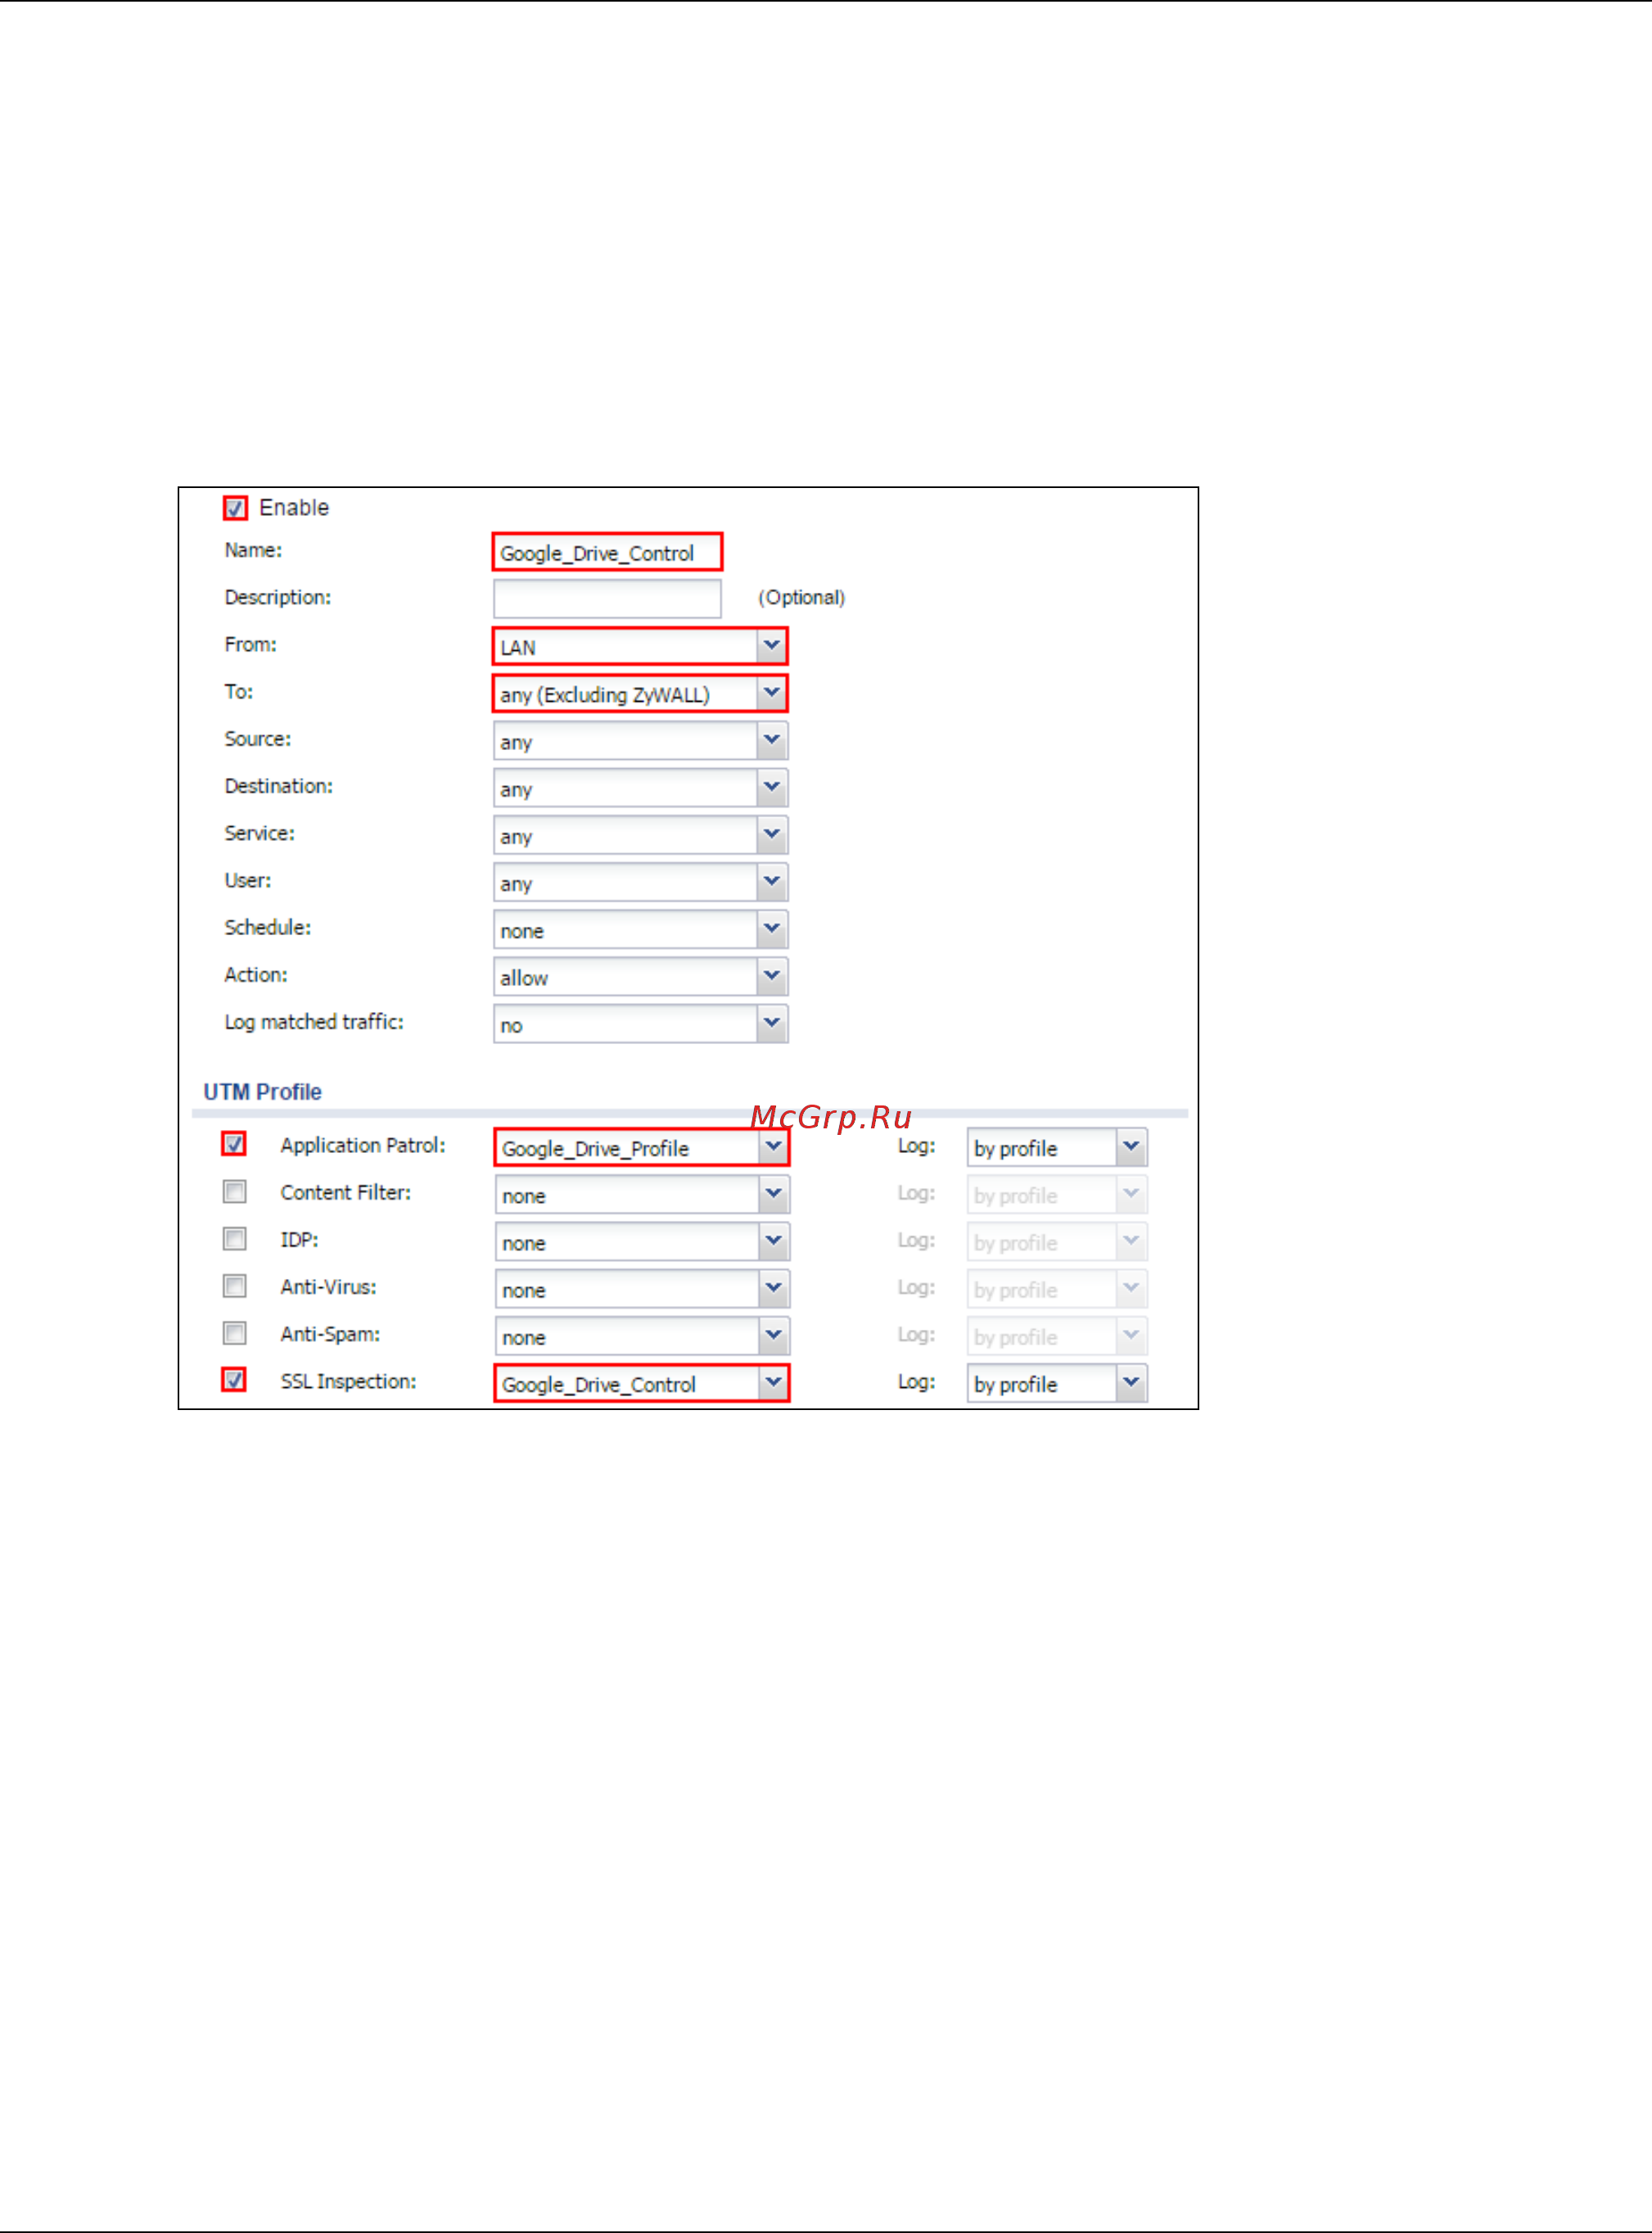Viewport: 1652px width, 2233px height.
Task: Open the Schedule dropdown showing none
Action: [640, 929]
